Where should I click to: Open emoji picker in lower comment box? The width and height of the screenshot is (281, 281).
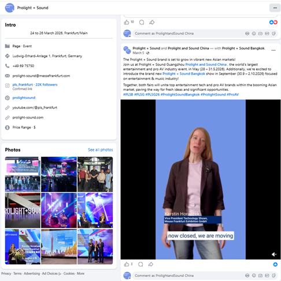pyautogui.click(x=254, y=276)
